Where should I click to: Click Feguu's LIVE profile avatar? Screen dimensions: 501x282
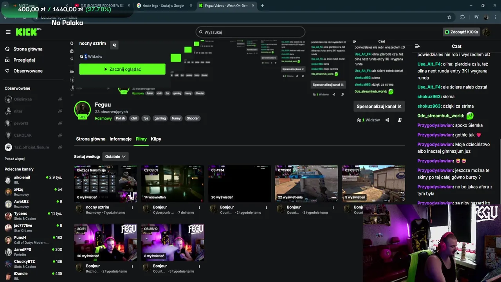[83, 110]
